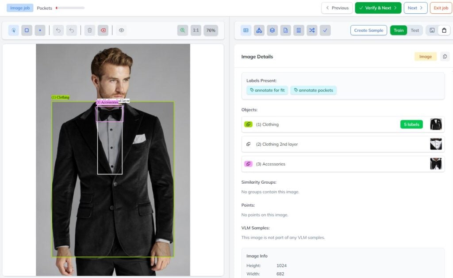This screenshot has height=278, width=453.
Task: Select the bounding box tool
Action: tap(27, 30)
